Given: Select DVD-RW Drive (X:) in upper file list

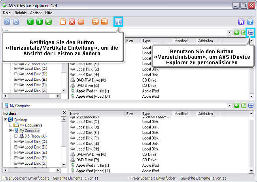Looking at the screenshot, I should (x=91, y=80).
